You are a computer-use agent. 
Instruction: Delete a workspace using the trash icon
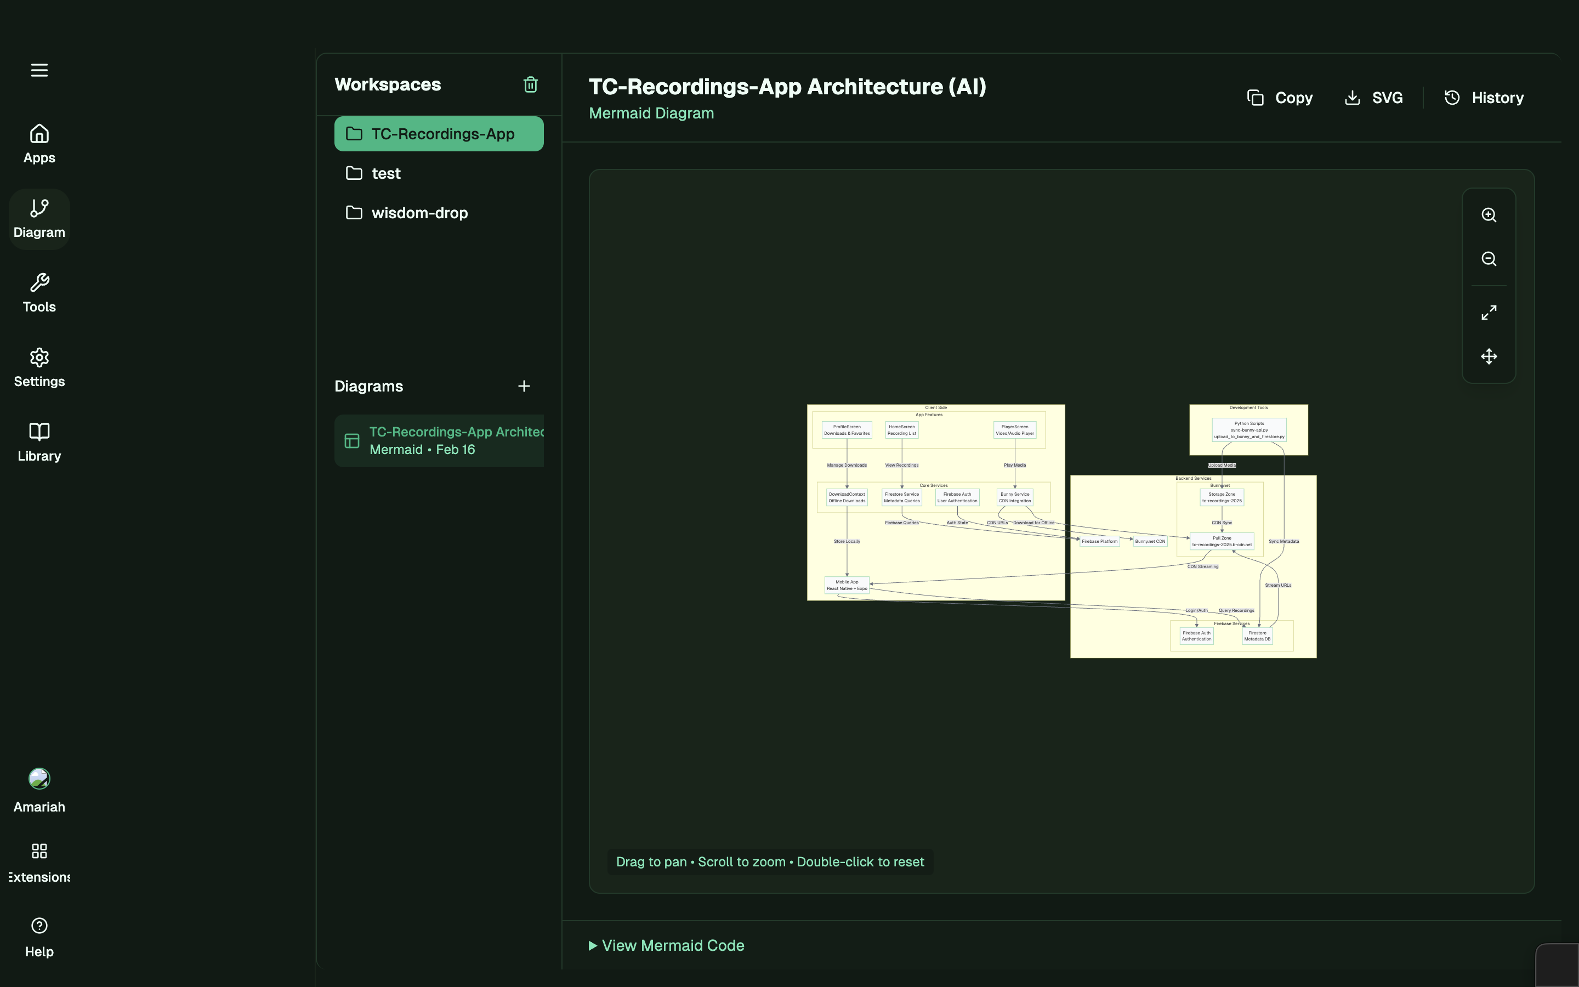tap(531, 84)
